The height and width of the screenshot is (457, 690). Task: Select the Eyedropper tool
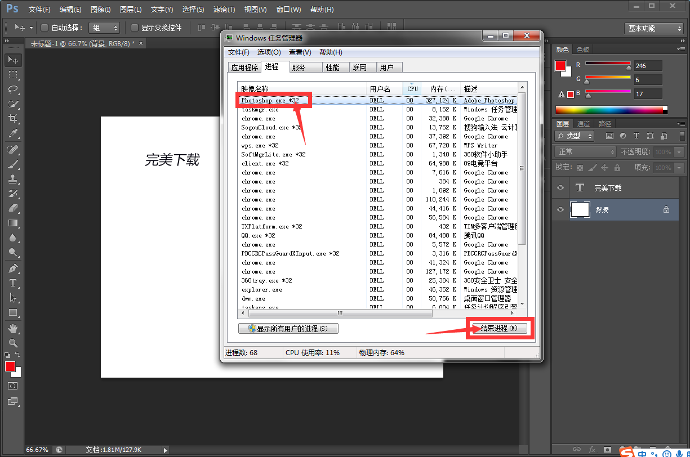[13, 133]
